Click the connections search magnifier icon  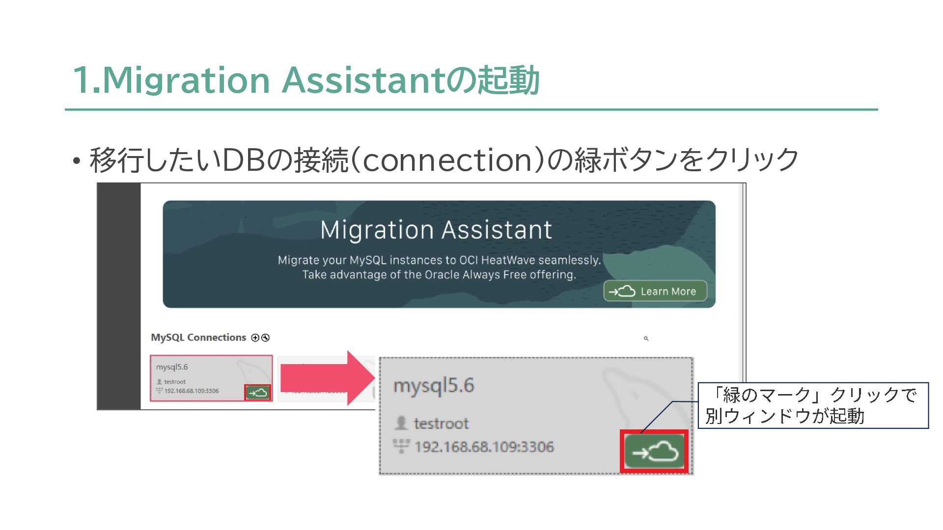[646, 339]
